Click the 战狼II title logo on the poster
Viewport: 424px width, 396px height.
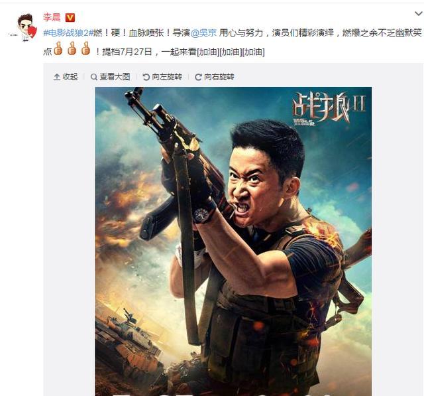click(x=329, y=109)
